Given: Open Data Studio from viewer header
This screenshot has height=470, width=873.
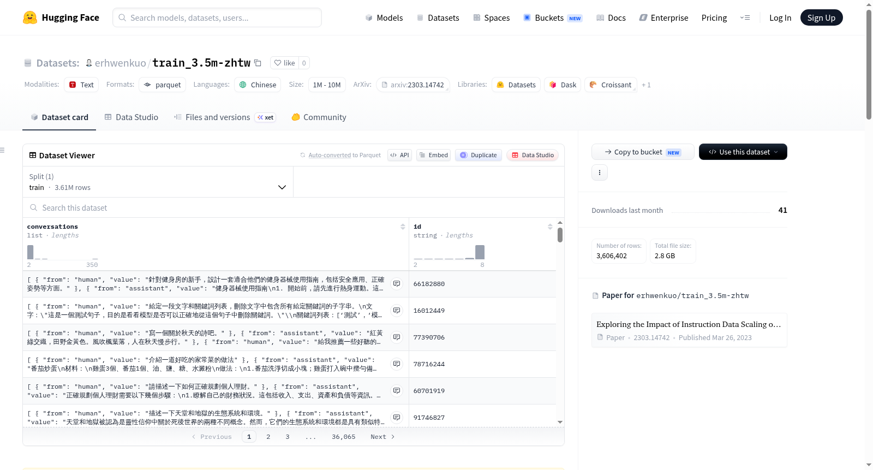Looking at the screenshot, I should click(x=532, y=155).
